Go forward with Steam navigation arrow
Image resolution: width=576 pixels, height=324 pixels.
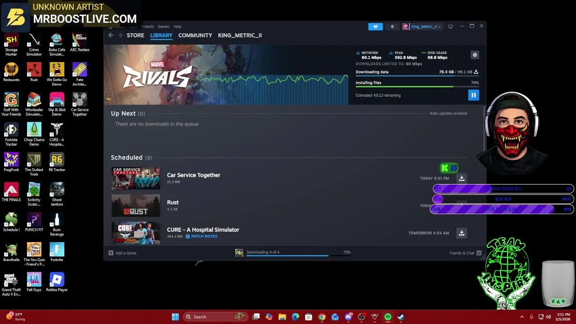tap(120, 35)
